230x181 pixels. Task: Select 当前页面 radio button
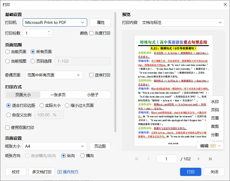coord(7,52)
